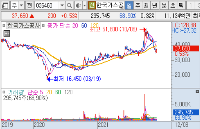
Task: Close the volume panel with X icon
Action: tap(197, 91)
